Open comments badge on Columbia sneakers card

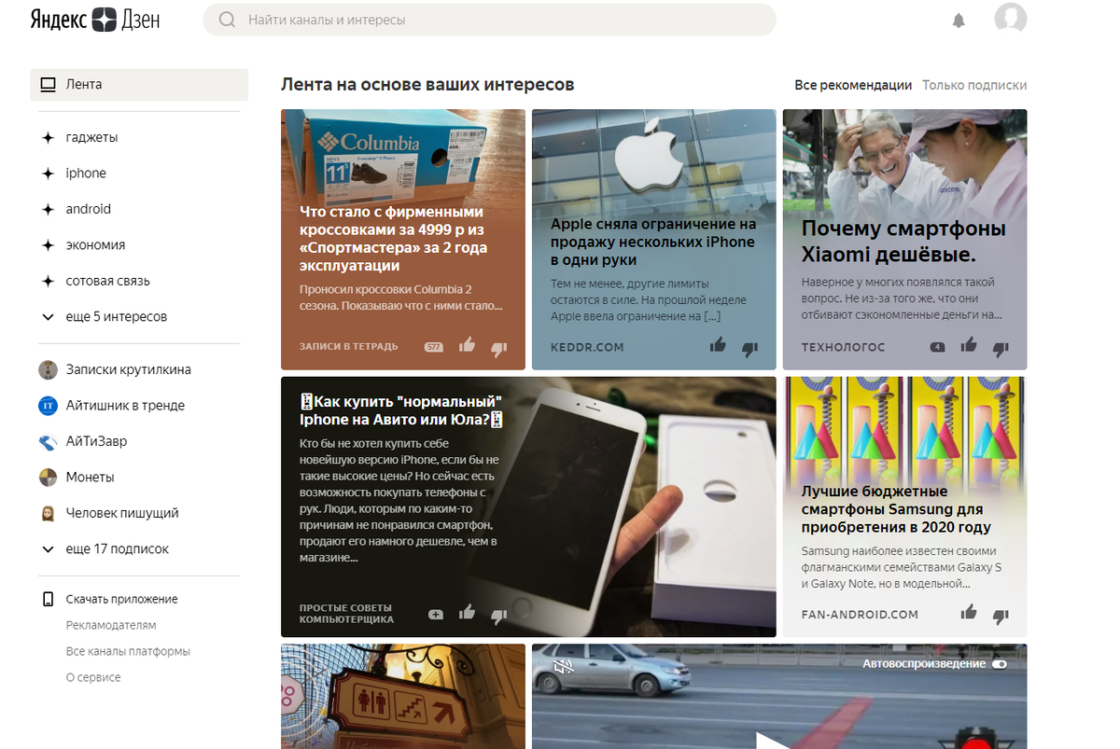point(433,347)
